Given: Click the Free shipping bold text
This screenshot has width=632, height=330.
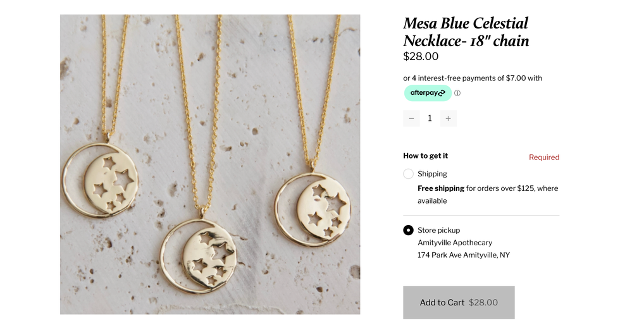Looking at the screenshot, I should (x=440, y=188).
